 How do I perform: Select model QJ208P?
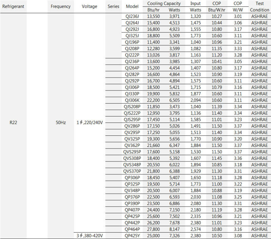pos(132,48)
